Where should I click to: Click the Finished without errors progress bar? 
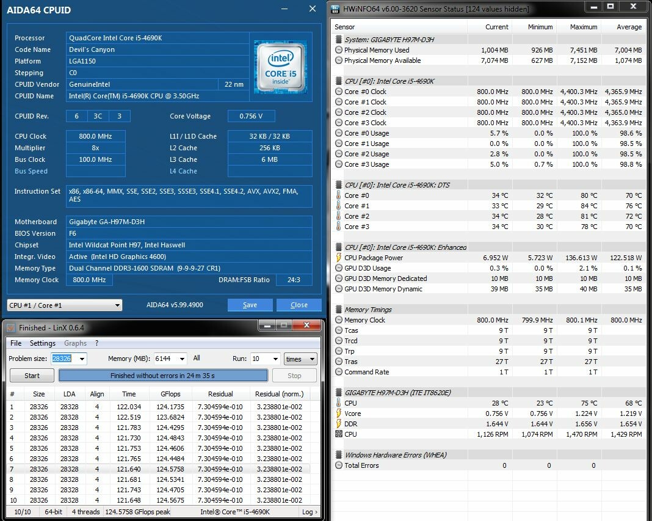(163, 376)
